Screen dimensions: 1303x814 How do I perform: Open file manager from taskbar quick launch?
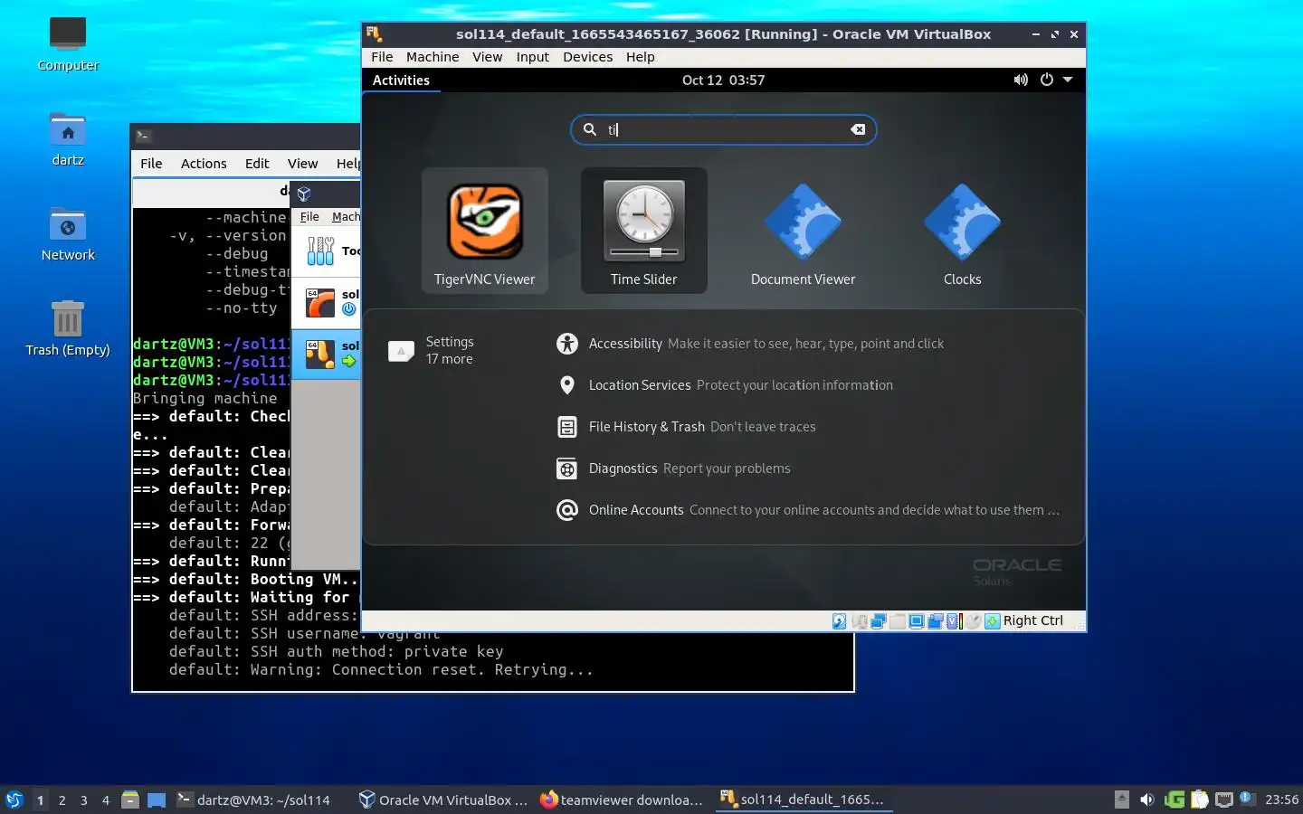pos(130,800)
